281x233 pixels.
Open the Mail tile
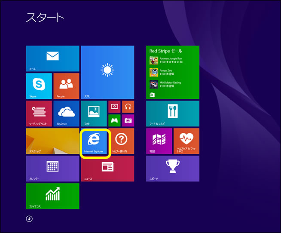coord(52,58)
